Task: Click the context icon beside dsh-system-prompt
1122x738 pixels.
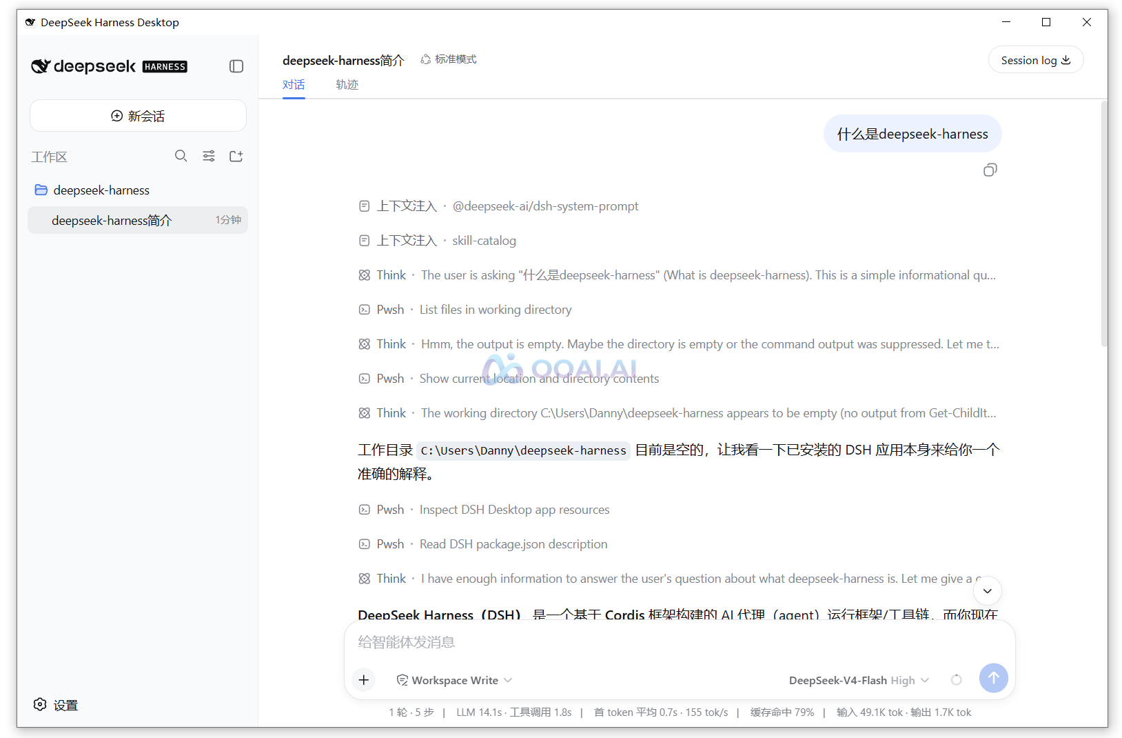Action: (x=365, y=206)
